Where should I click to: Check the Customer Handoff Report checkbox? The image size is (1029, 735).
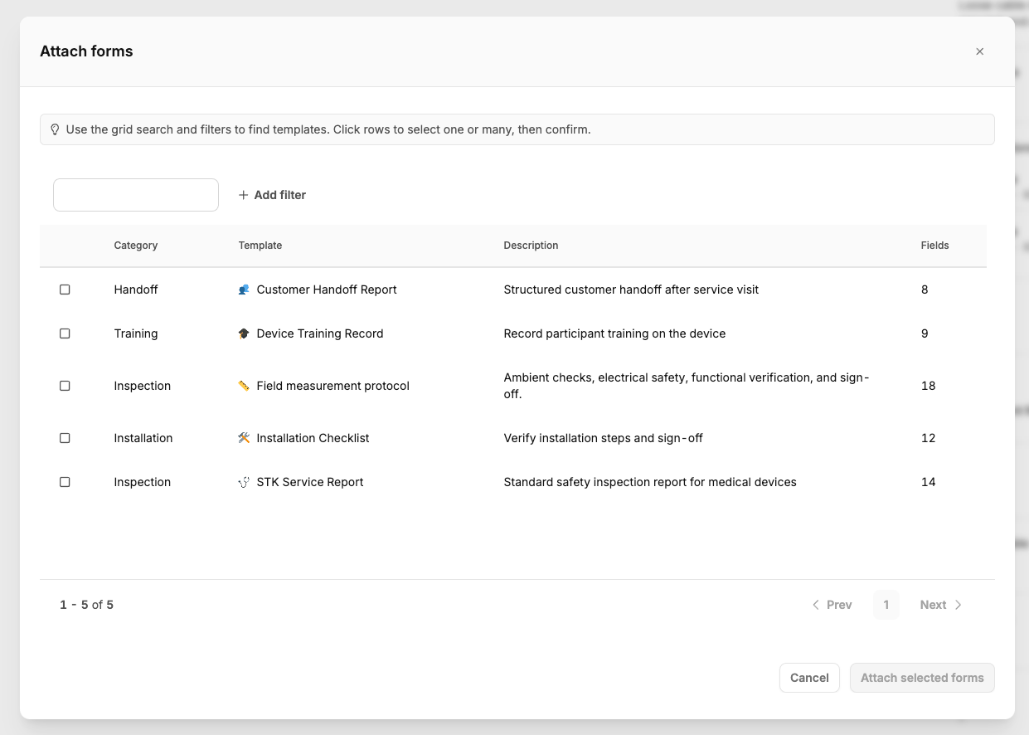click(x=65, y=290)
